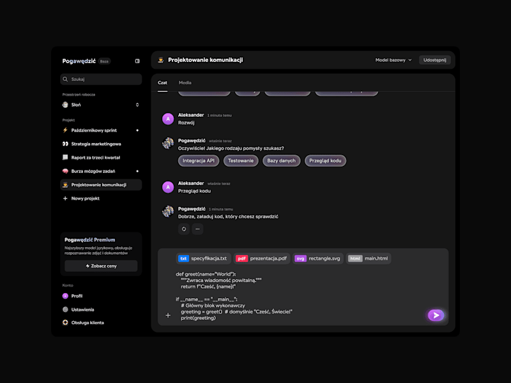Select the Projektowanie komunikacji project
Screen dimensions: 511x383
[x=101, y=184]
